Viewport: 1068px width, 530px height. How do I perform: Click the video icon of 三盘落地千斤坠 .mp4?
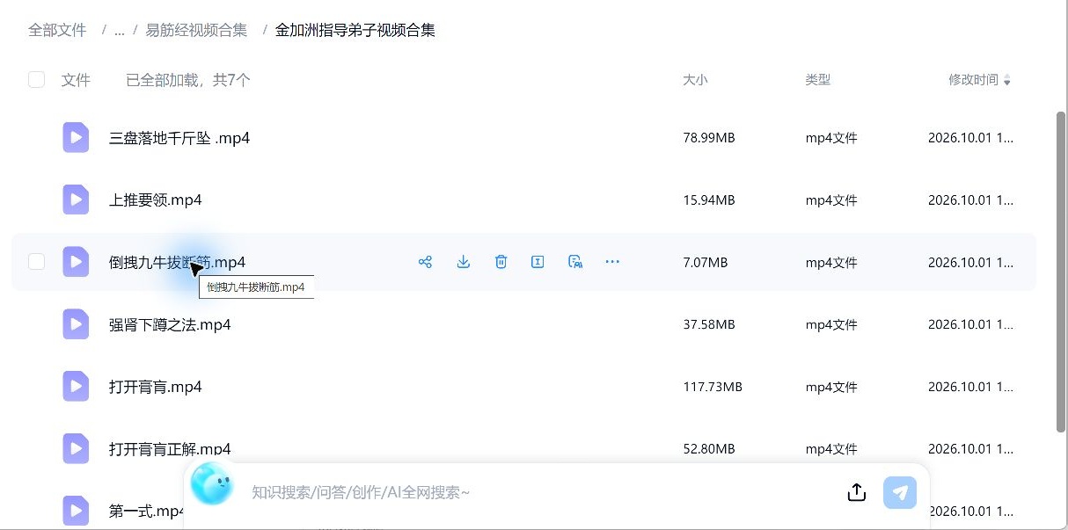click(76, 138)
